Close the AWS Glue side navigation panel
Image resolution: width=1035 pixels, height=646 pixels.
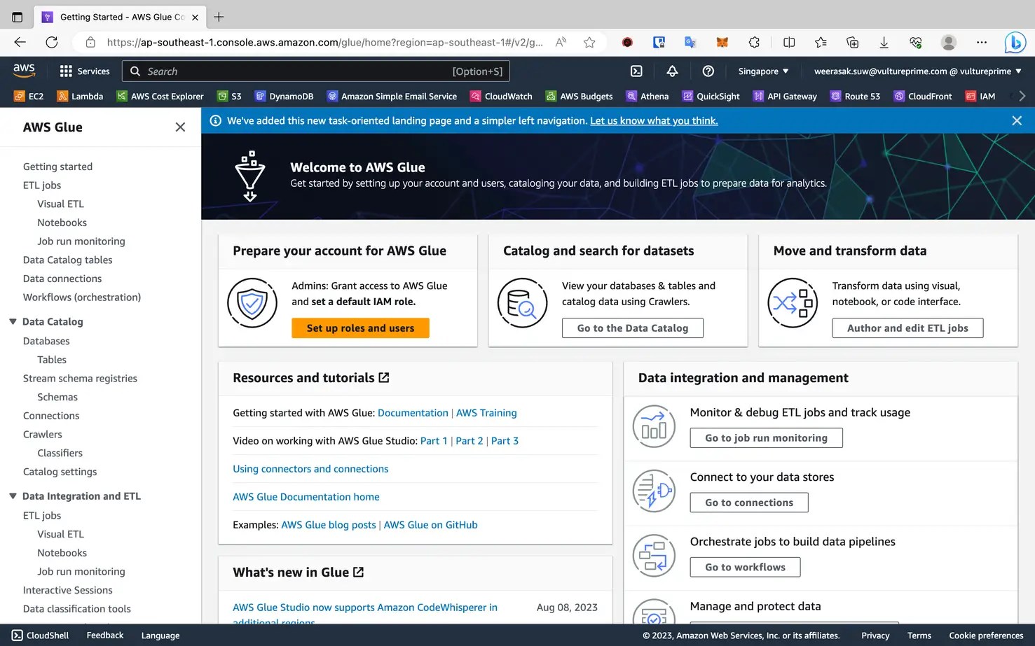(180, 127)
